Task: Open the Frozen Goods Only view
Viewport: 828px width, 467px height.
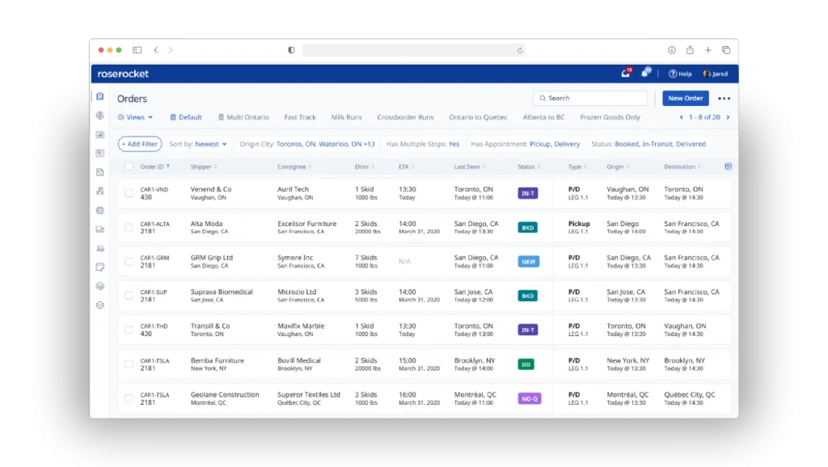Action: pyautogui.click(x=610, y=117)
